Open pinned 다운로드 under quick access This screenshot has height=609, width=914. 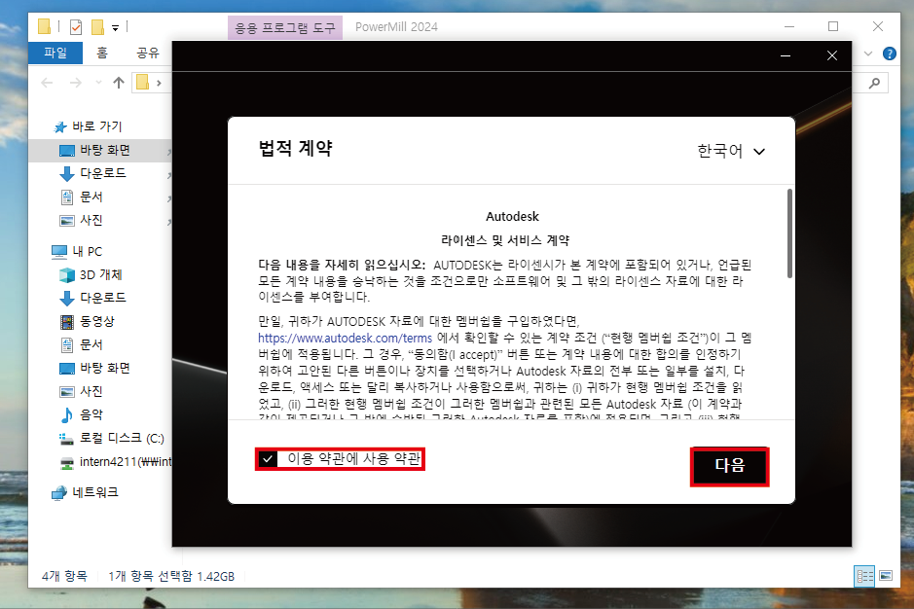[x=93, y=174]
